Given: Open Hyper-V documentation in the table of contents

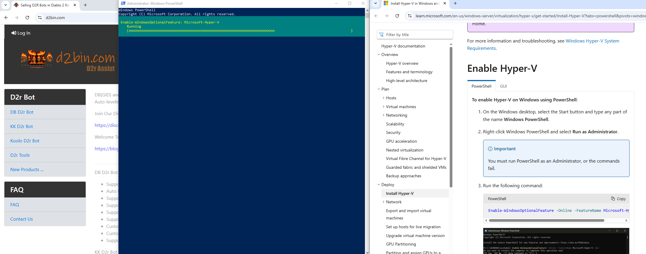Looking at the screenshot, I should click(403, 46).
